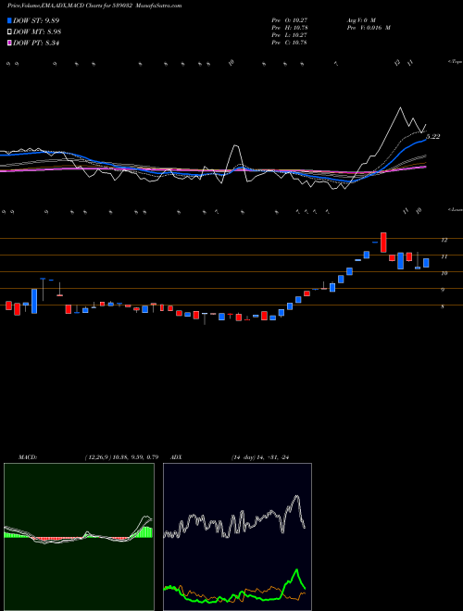Click the chart title mentioning MunafaSutra.com
Viewport: 463px width, 611px height.
(94, 6)
